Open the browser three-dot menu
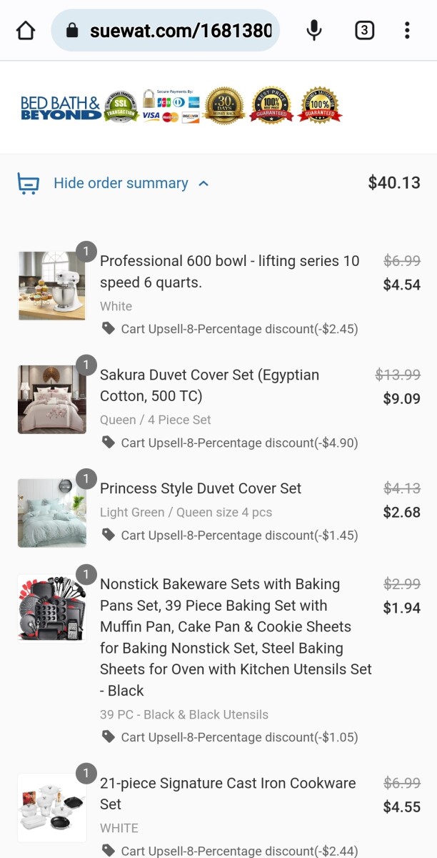Image resolution: width=437 pixels, height=858 pixels. (407, 30)
